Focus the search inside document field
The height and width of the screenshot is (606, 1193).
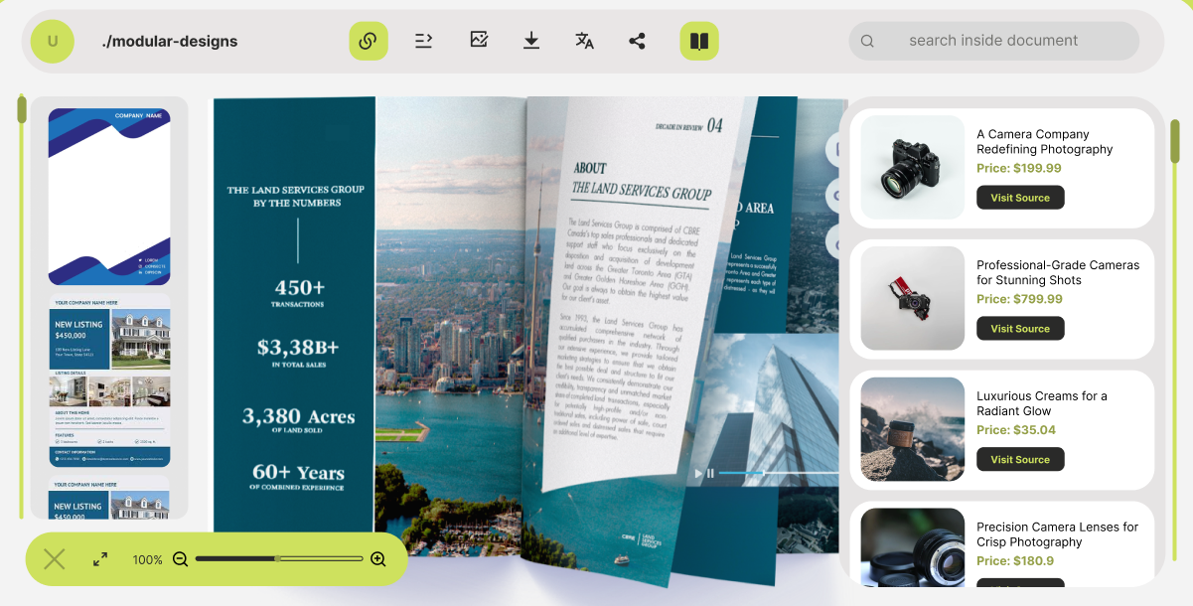click(993, 41)
